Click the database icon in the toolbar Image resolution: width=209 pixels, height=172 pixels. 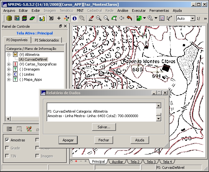click(x=9, y=19)
